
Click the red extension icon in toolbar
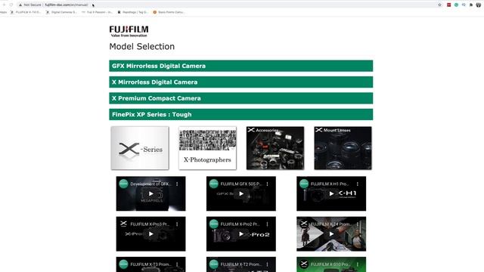pos(448,5)
